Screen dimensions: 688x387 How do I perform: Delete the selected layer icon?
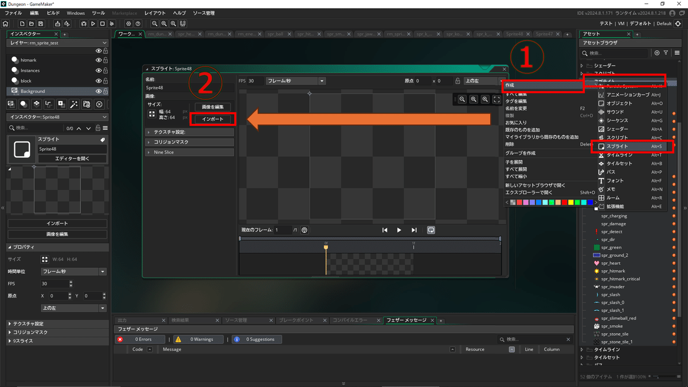99,104
